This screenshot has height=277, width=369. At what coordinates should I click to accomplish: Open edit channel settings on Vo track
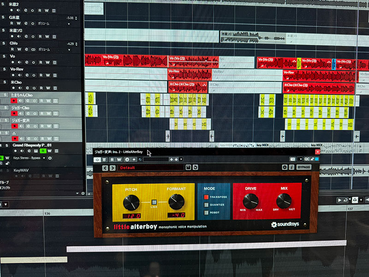pos(27,62)
